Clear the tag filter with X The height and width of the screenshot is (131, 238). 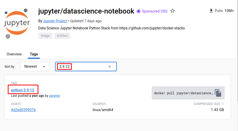(x=110, y=67)
